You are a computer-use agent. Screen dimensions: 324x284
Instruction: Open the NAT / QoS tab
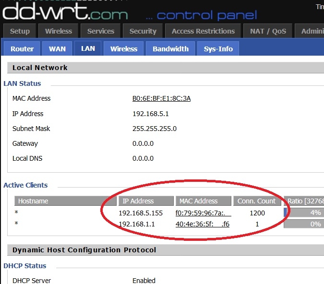coord(268,31)
